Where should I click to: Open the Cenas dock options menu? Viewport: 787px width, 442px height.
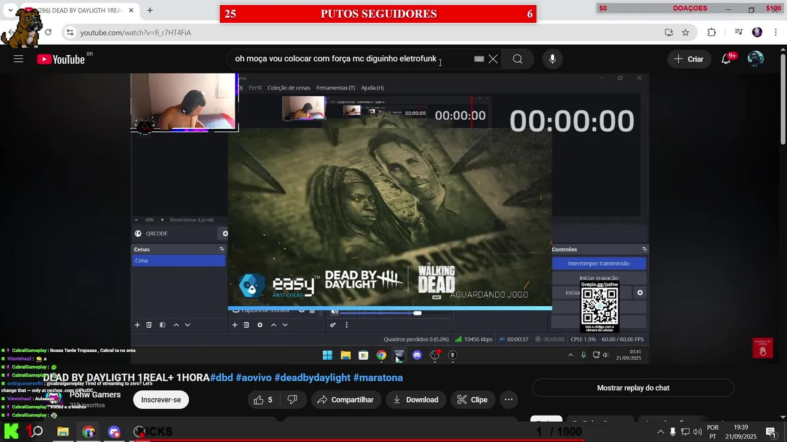click(x=222, y=249)
